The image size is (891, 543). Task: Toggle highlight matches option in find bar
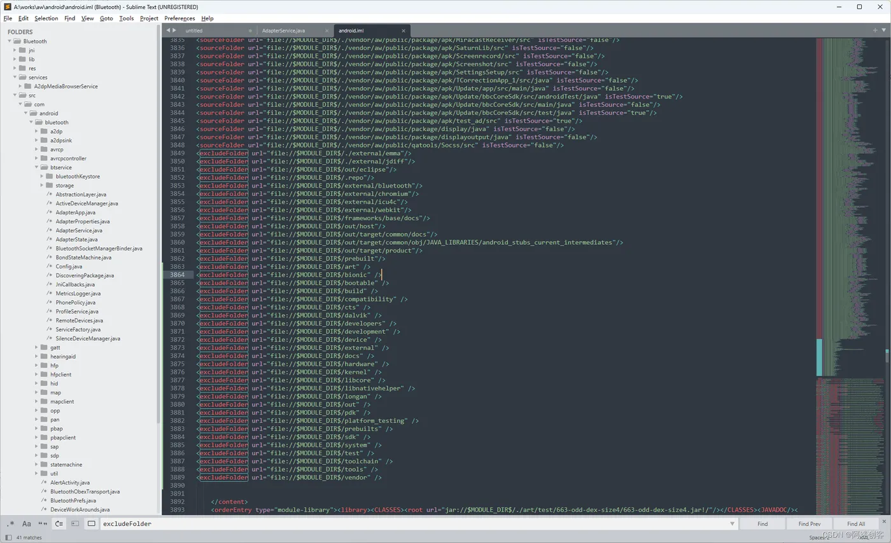pos(91,524)
